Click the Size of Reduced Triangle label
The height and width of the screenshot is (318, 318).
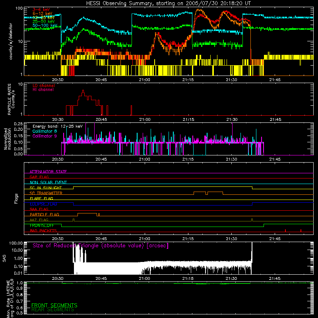pos(101,246)
